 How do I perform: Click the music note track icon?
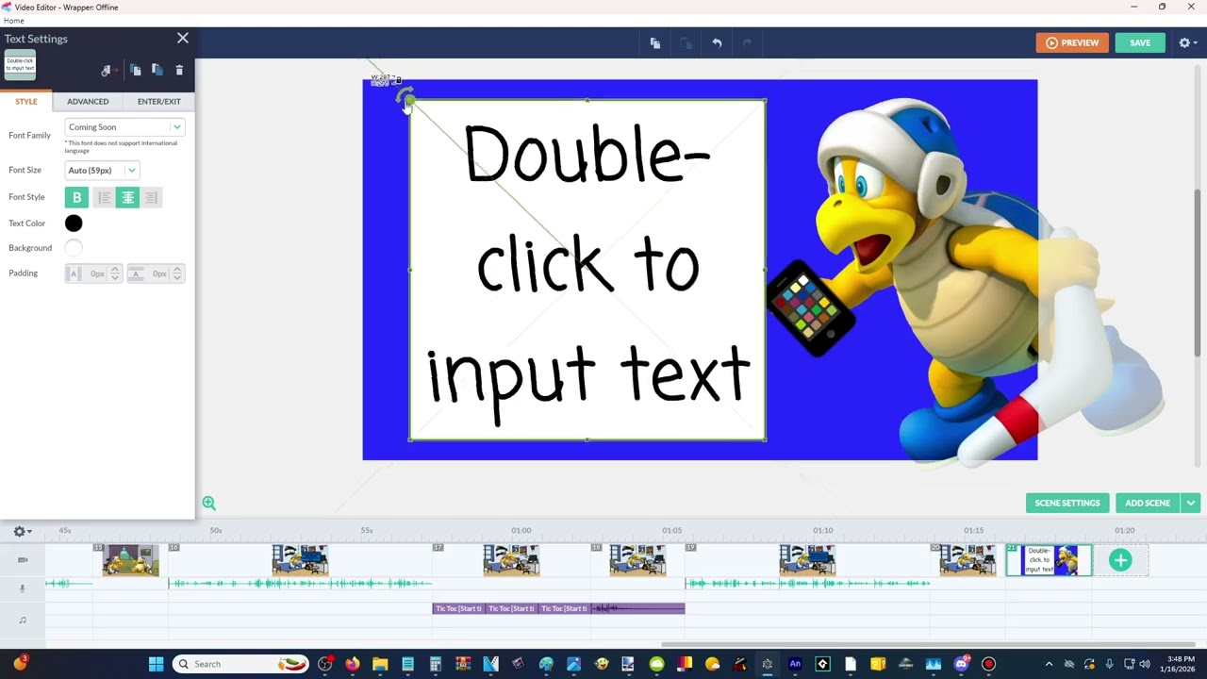click(x=23, y=620)
